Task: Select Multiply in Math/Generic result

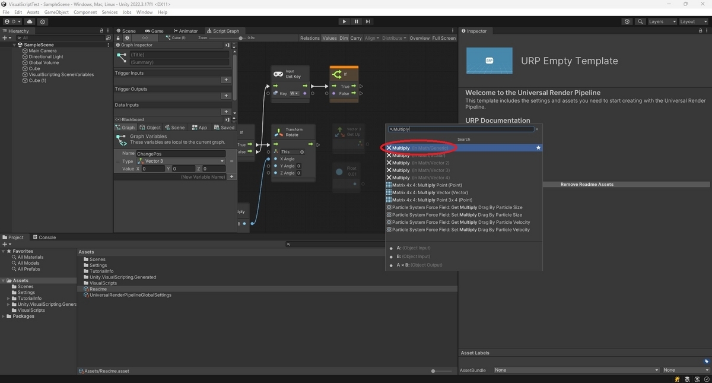Action: [464, 148]
